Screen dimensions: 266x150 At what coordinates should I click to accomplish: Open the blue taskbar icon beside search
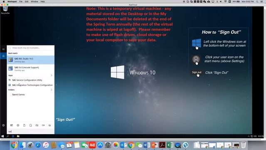pyautogui.click(x=13, y=136)
